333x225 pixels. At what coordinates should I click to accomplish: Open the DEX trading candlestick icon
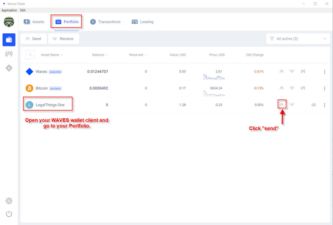[x=9, y=54]
